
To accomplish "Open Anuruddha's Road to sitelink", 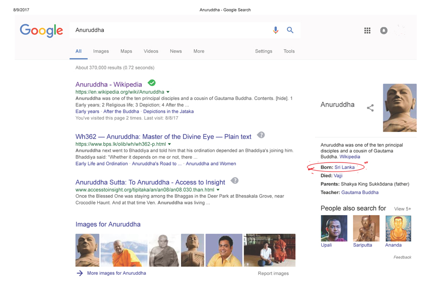I will (x=157, y=163).
